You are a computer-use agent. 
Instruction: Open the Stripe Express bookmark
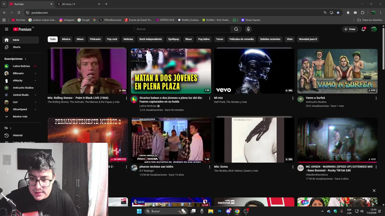click(x=251, y=20)
